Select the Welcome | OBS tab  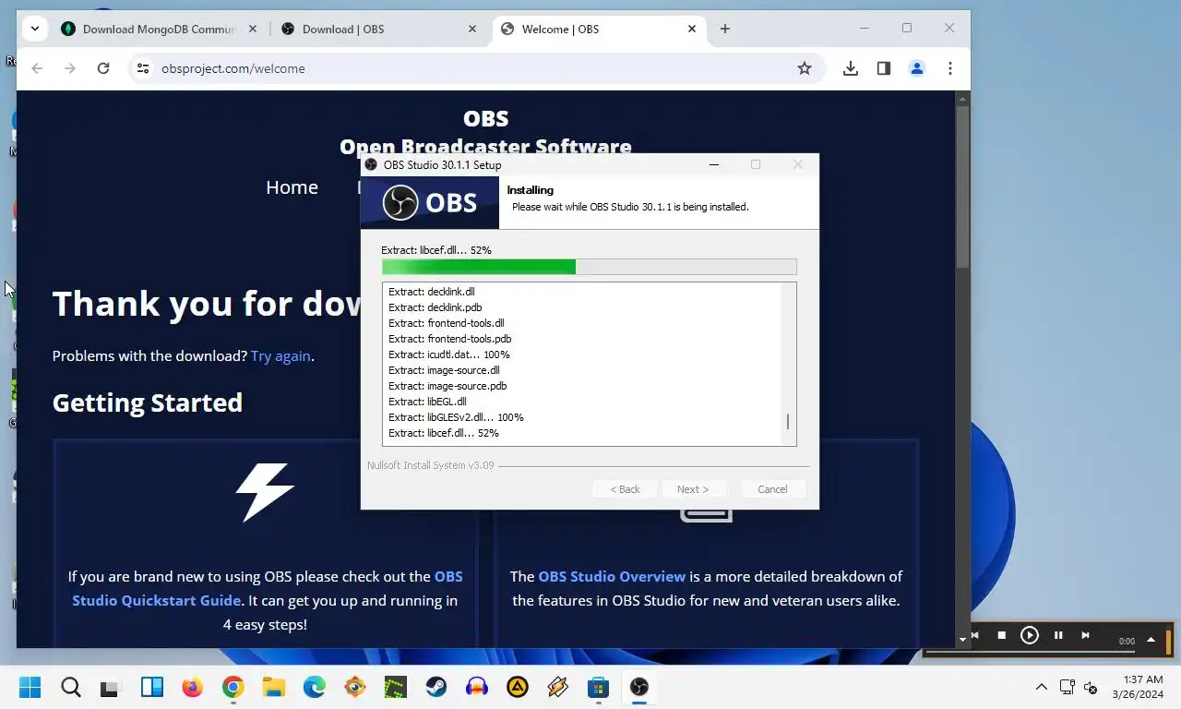point(598,29)
